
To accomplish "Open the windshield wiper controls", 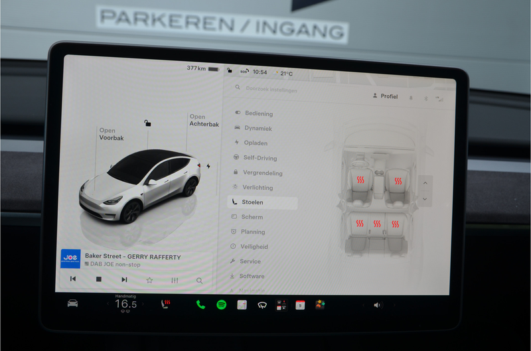I will point(262,305).
